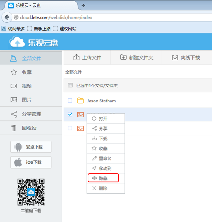Click the 乐视云盘 cloud logo
The width and height of the screenshot is (212, 222).
tap(17, 42)
